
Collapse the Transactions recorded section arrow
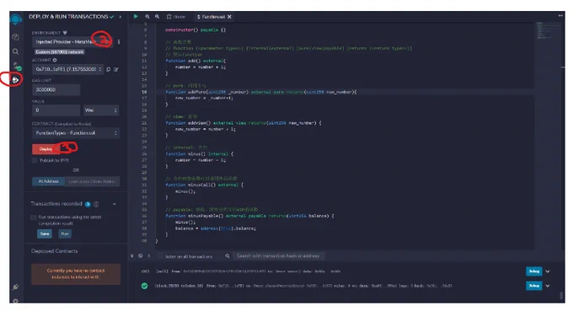(x=115, y=204)
